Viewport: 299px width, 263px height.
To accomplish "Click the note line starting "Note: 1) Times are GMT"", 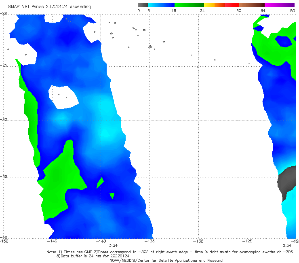I will pos(170,252).
